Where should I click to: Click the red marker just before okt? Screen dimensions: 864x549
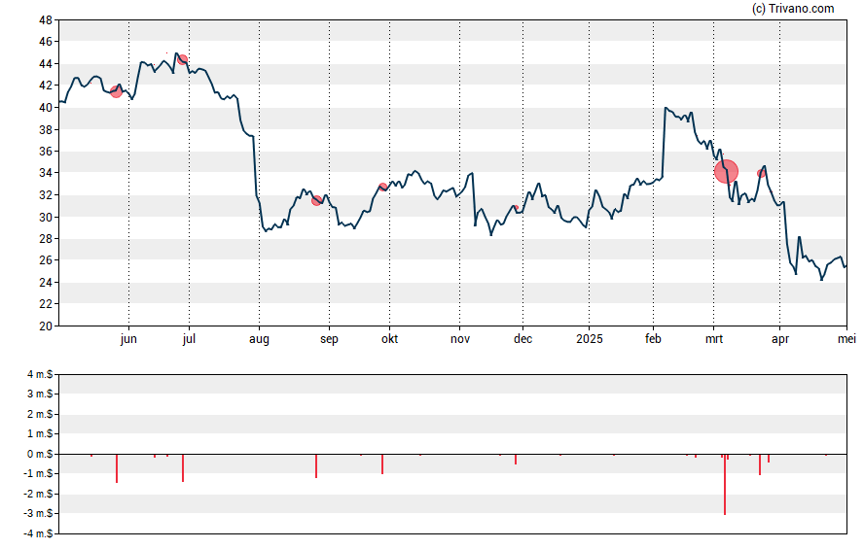(x=383, y=187)
